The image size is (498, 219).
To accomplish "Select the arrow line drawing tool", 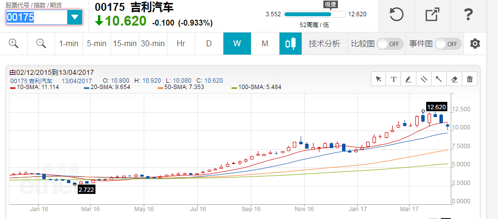I will pos(439,79).
